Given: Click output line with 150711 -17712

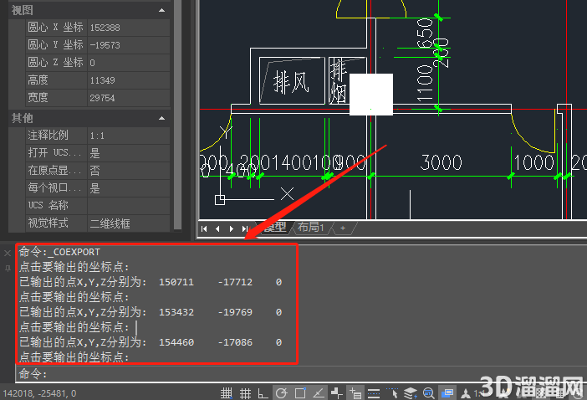Looking at the screenshot, I should pyautogui.click(x=151, y=282).
